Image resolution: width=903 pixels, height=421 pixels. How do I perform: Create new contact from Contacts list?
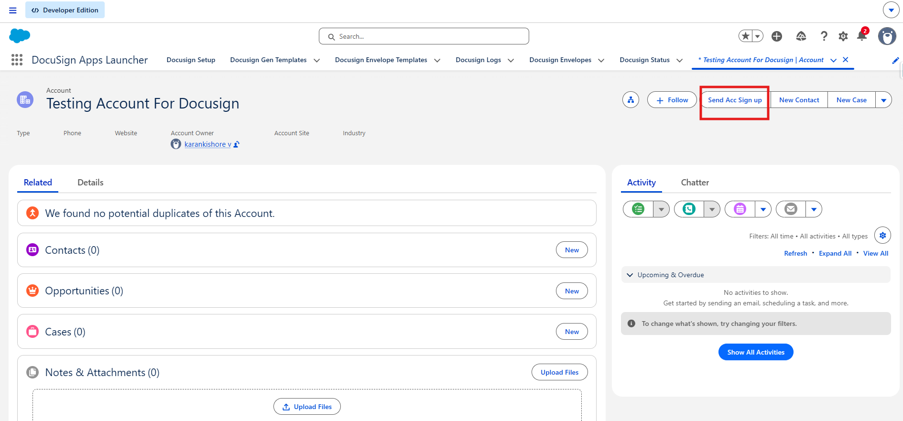pos(572,250)
